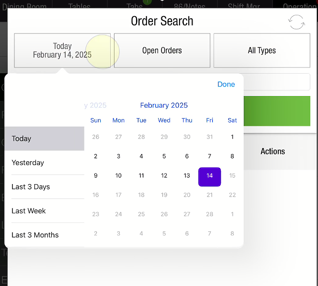Click the Actions column header
This screenshot has height=286, width=318.
click(273, 151)
